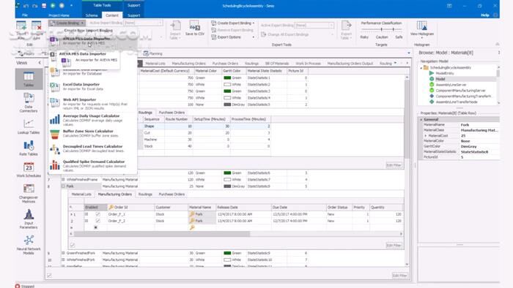513x288 pixels.
Task: Collapse the Views sidebar chevron
Action: point(40,63)
